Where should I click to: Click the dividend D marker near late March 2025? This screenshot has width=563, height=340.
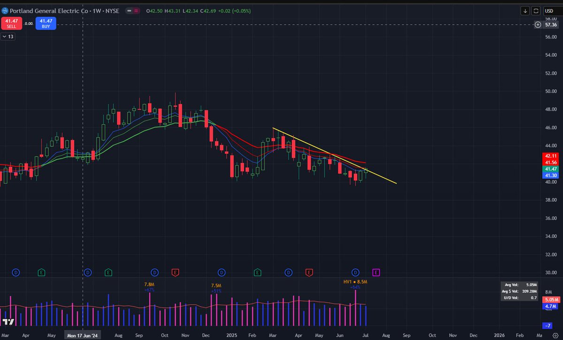(x=289, y=272)
